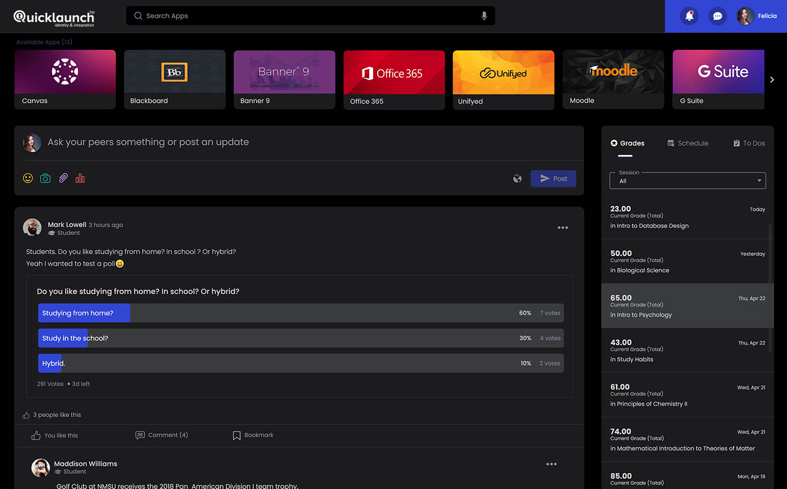Click the 291 Votes count
The height and width of the screenshot is (489, 787).
[x=50, y=384]
